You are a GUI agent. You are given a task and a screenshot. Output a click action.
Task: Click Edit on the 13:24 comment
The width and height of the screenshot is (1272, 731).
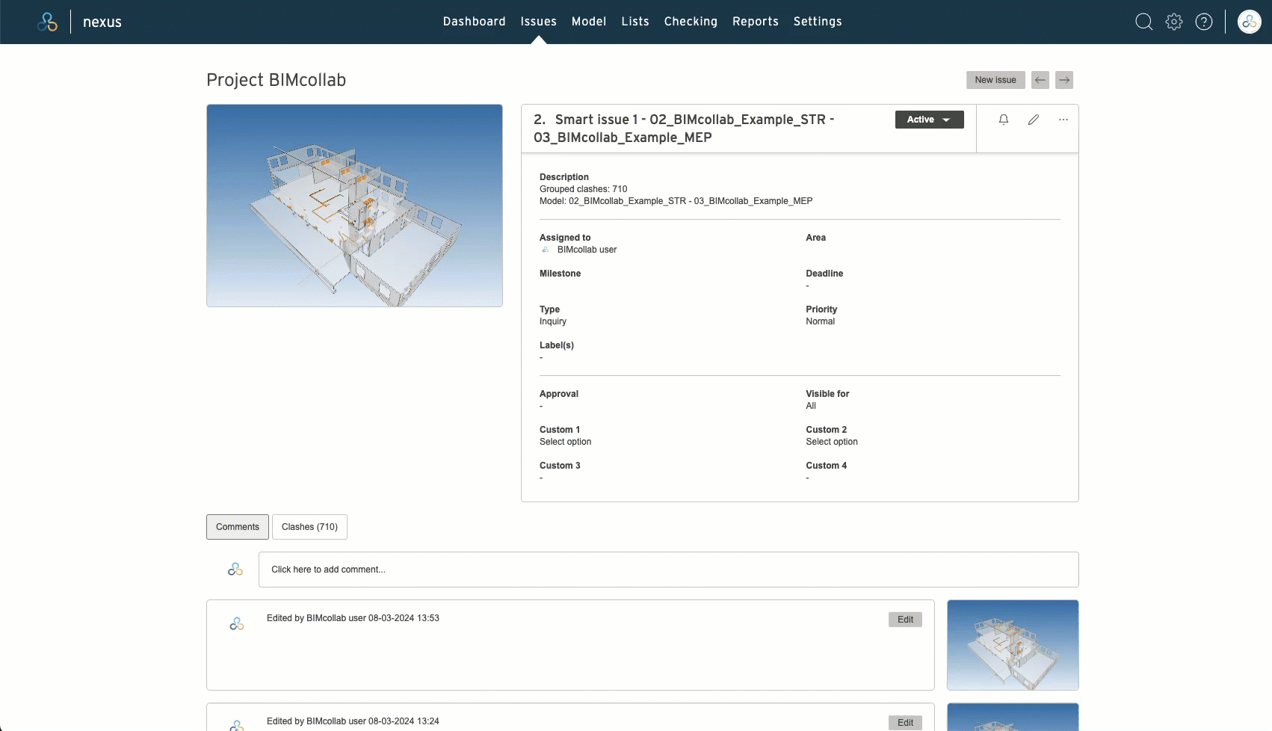click(x=905, y=723)
